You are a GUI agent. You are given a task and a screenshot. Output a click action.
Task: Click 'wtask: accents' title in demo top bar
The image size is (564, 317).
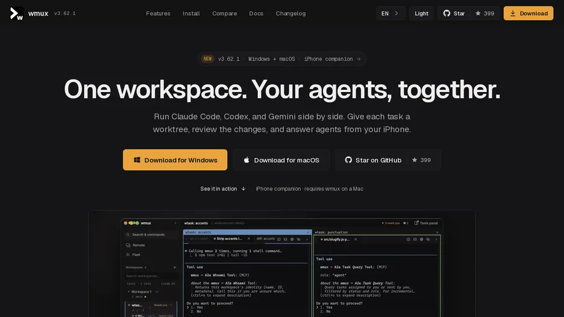(x=196, y=223)
